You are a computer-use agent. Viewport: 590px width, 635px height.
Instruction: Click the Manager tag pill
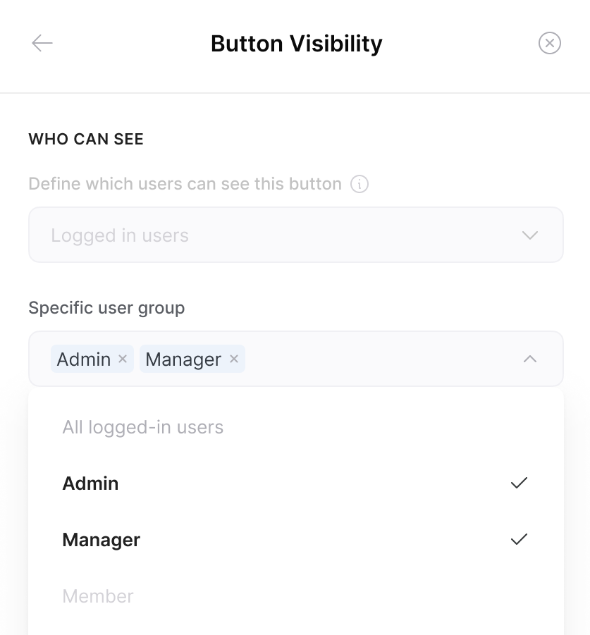coord(183,359)
